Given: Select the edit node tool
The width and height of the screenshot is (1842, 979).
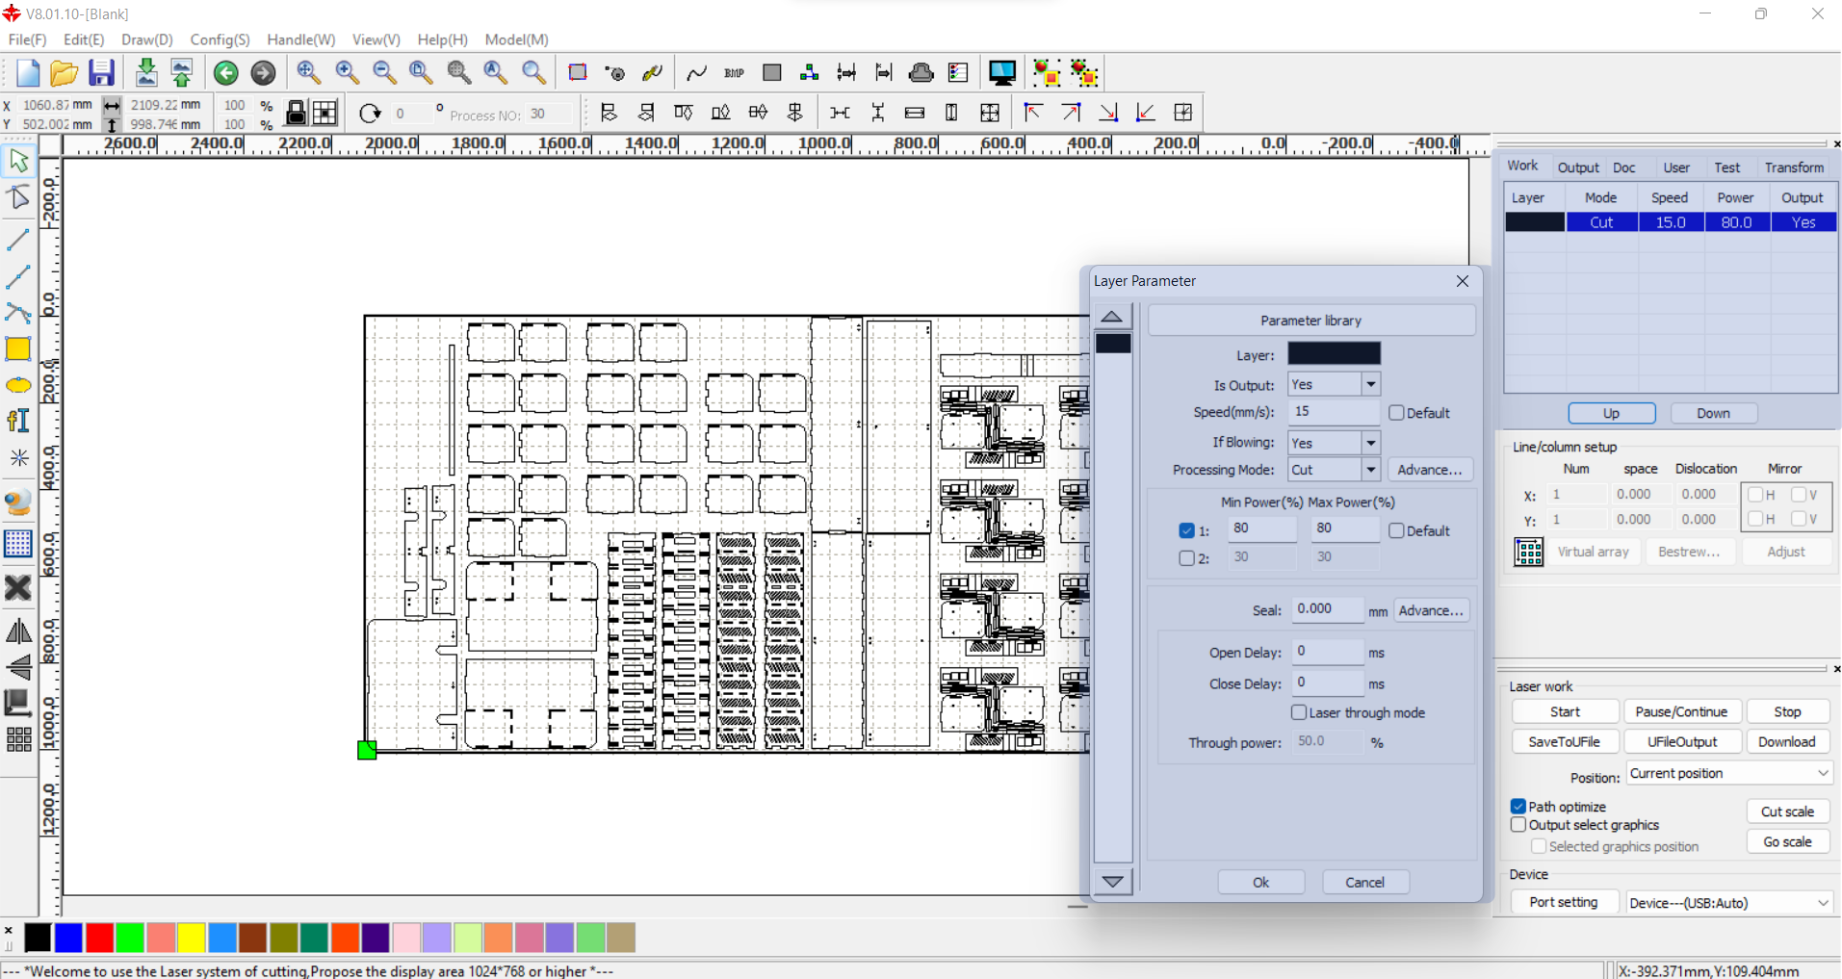Looking at the screenshot, I should tap(18, 198).
